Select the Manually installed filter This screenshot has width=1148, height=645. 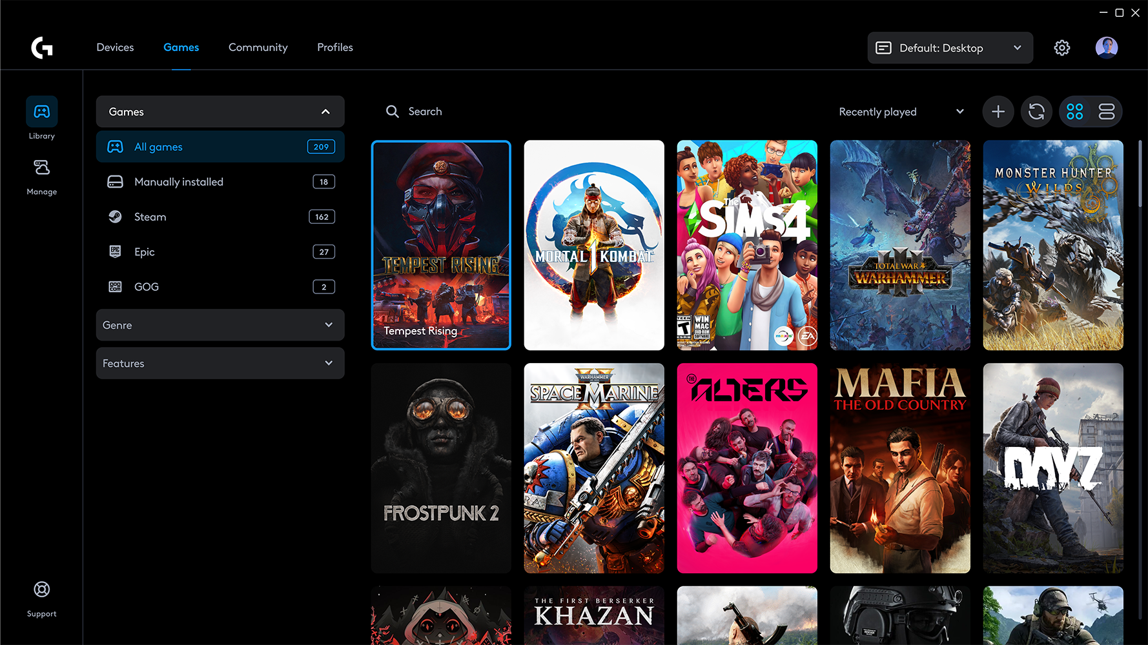[179, 181]
